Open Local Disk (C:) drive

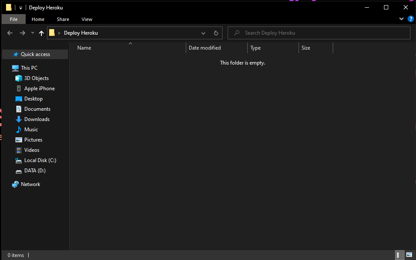pos(40,160)
